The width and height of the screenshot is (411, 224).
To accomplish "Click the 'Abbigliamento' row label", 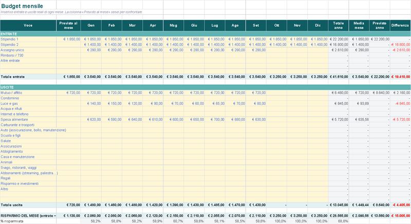I will coord(11,152).
